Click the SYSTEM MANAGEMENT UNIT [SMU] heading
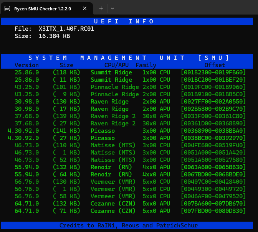 [129, 58]
